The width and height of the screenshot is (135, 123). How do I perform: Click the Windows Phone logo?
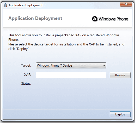[110, 19]
